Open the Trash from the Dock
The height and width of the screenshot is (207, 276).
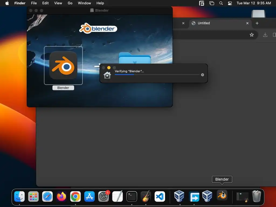[257, 196]
